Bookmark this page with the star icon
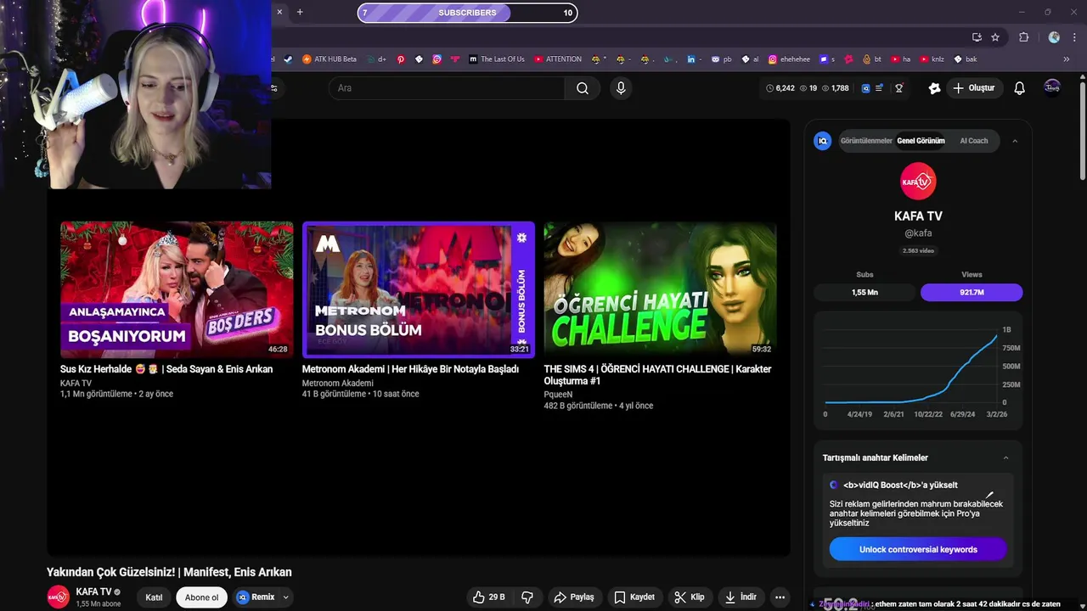Viewport: 1087px width, 611px height. (x=995, y=37)
